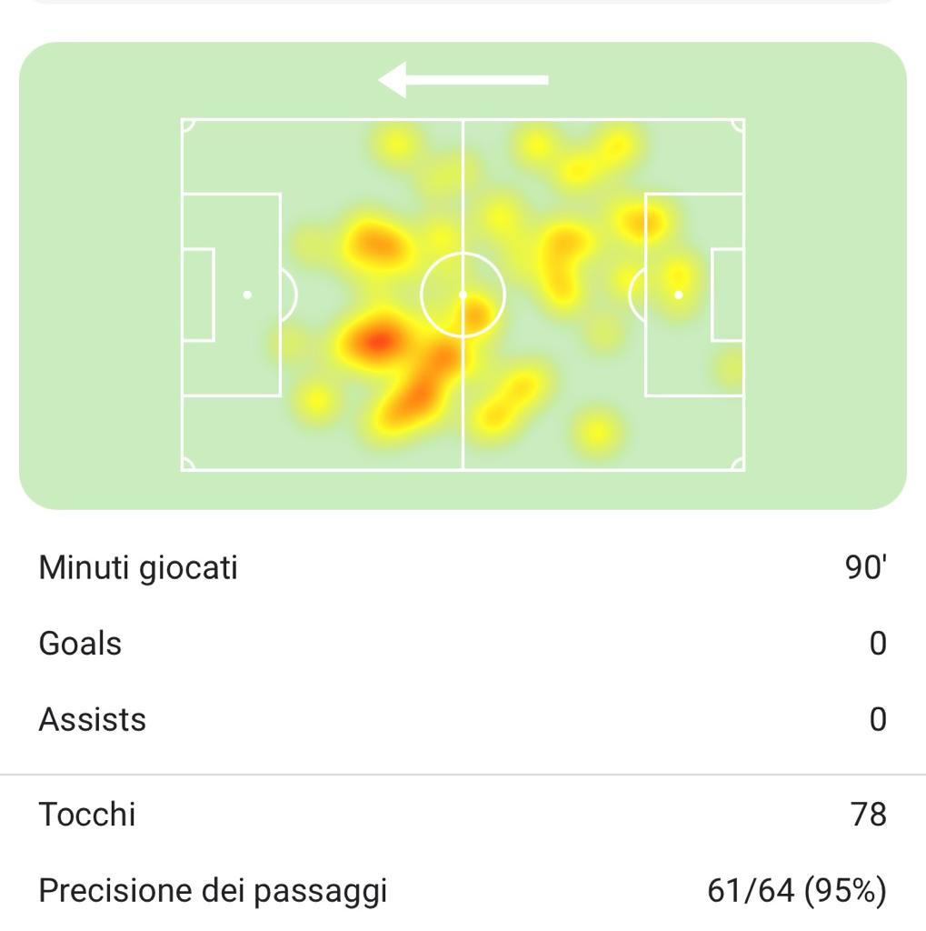Select the Assists stat label
Image resolution: width=926 pixels, height=931 pixels.
click(x=92, y=719)
